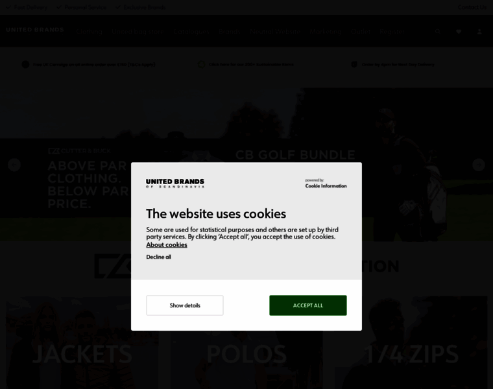The width and height of the screenshot is (493, 389).
Task: Click the Cookie Information powered-by logo
Action: pyautogui.click(x=326, y=183)
